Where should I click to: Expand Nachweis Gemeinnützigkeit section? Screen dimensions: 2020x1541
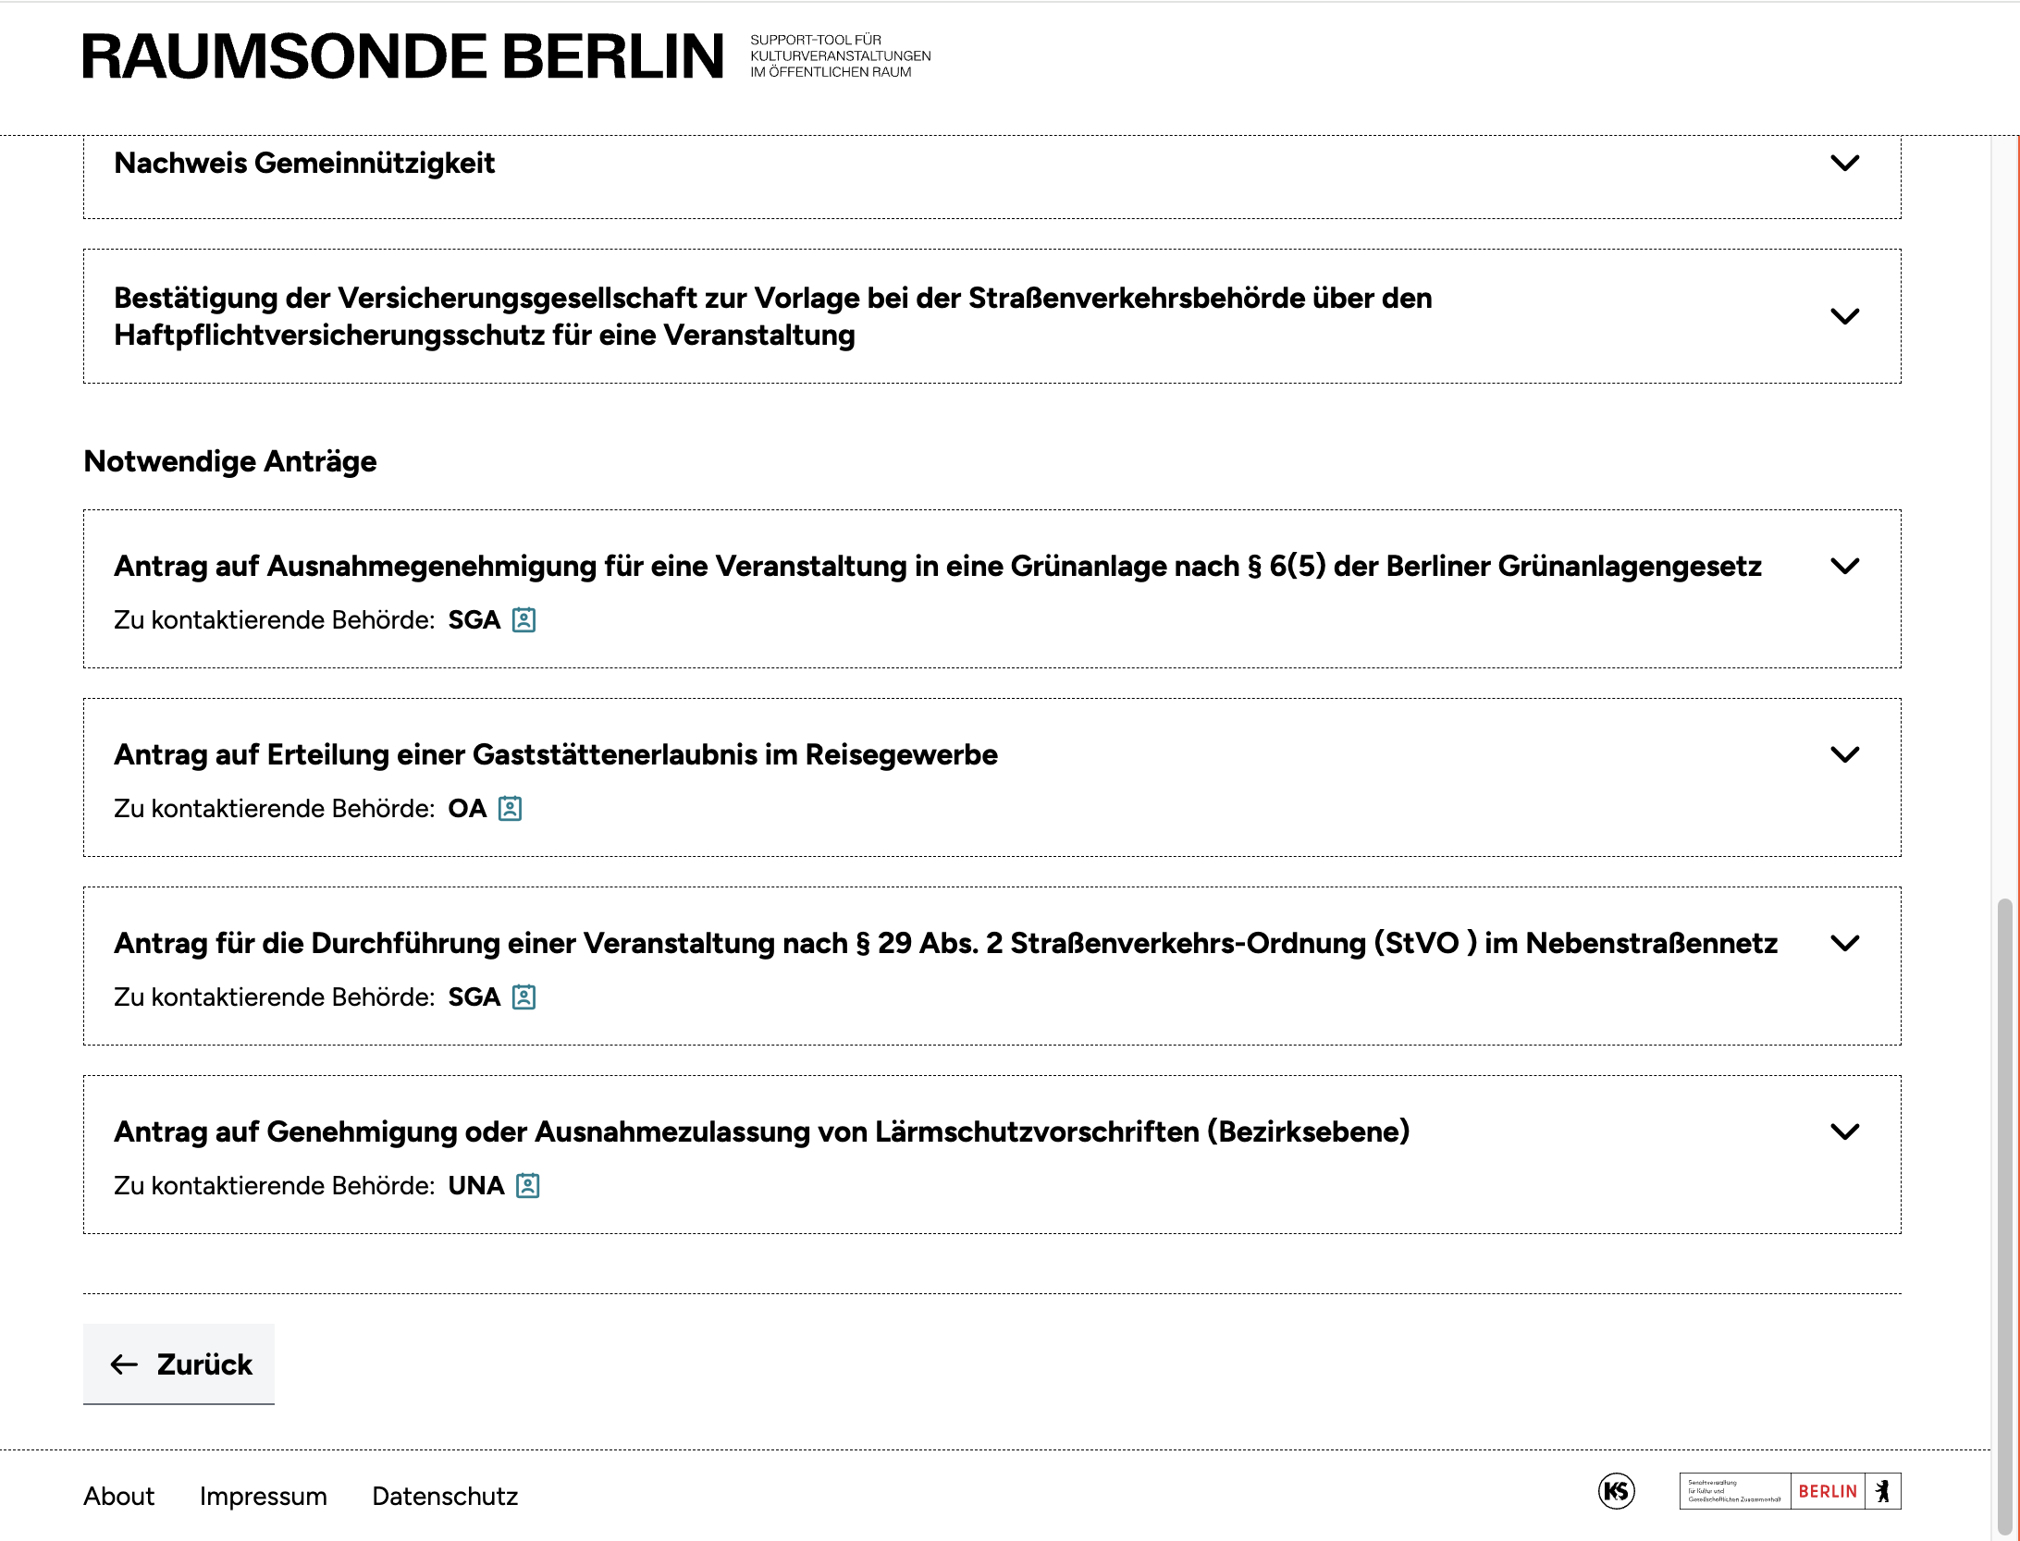(x=1844, y=164)
